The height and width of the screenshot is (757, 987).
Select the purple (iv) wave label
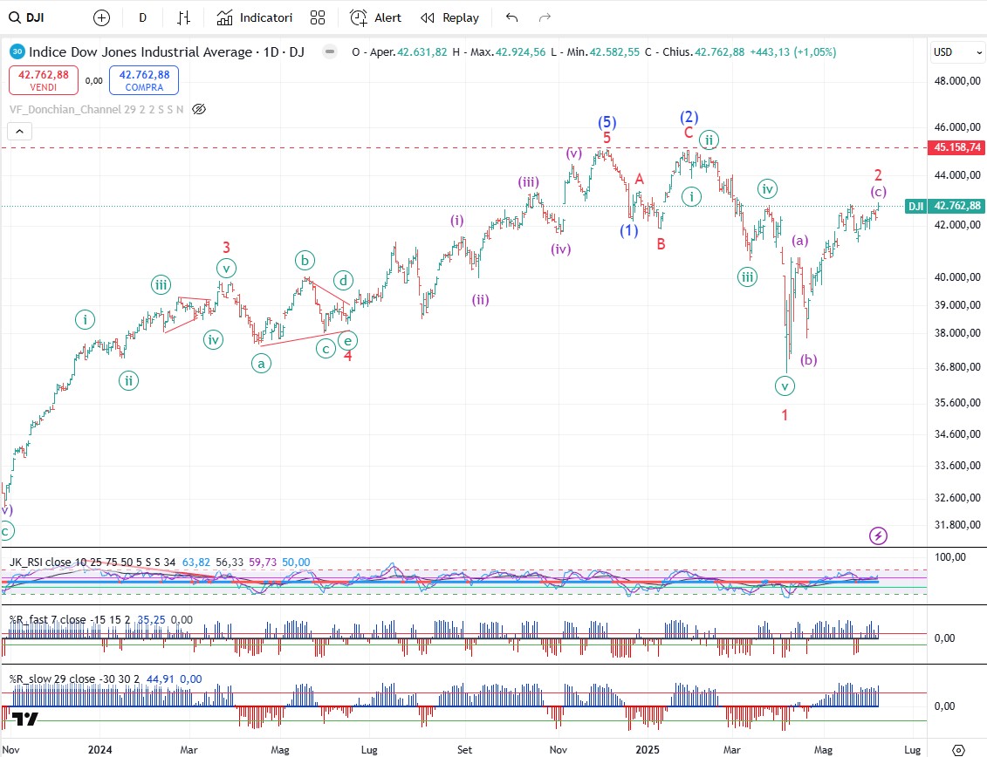(x=561, y=249)
